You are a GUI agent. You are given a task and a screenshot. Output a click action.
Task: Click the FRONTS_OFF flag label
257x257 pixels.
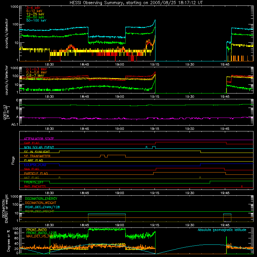click(x=34, y=182)
